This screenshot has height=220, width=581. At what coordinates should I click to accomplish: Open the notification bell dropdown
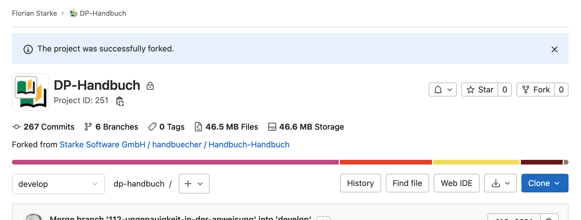tap(442, 90)
